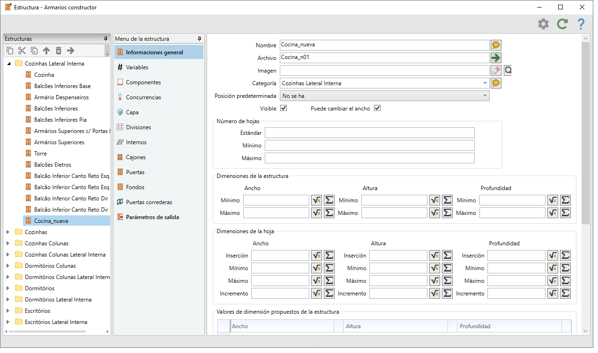Image resolution: width=598 pixels, height=353 pixels.
Task: Click the up arrow icon in Estructuras toolbar
Action: pyautogui.click(x=46, y=51)
